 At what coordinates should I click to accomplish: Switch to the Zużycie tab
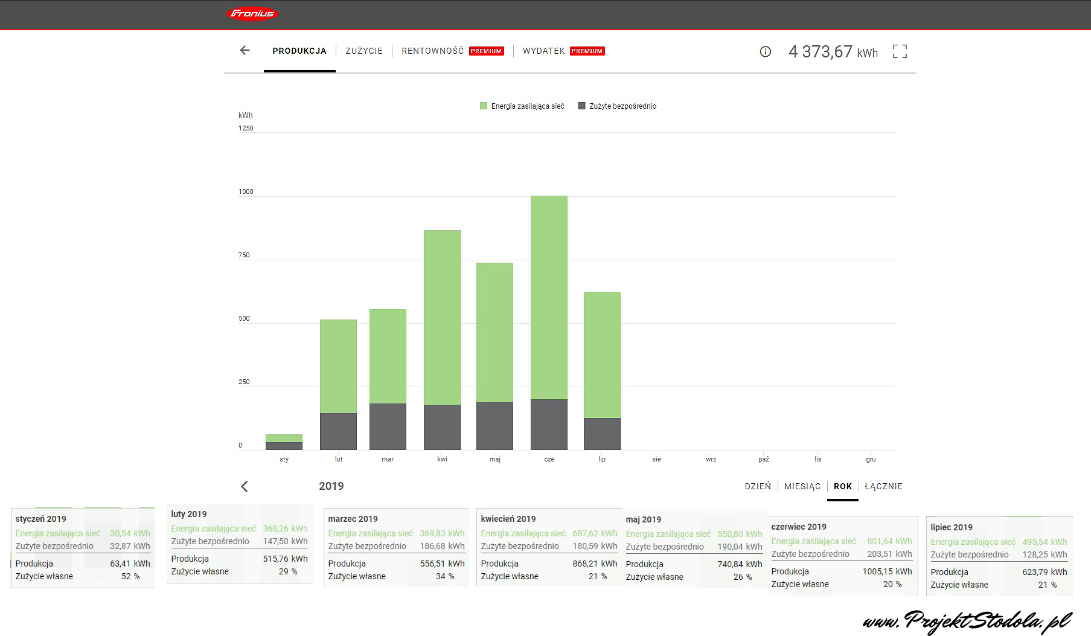click(364, 51)
